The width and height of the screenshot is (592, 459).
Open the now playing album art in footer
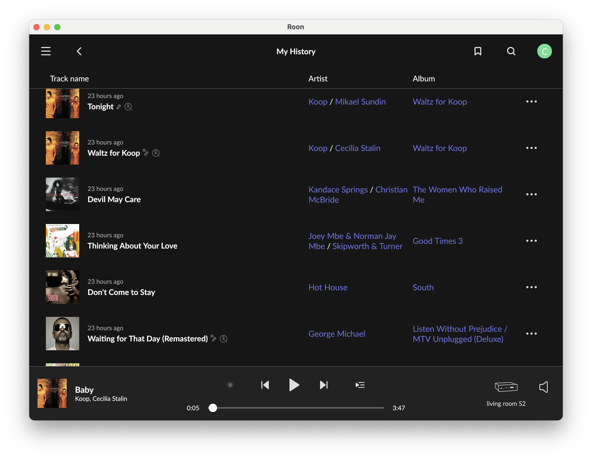click(52, 393)
